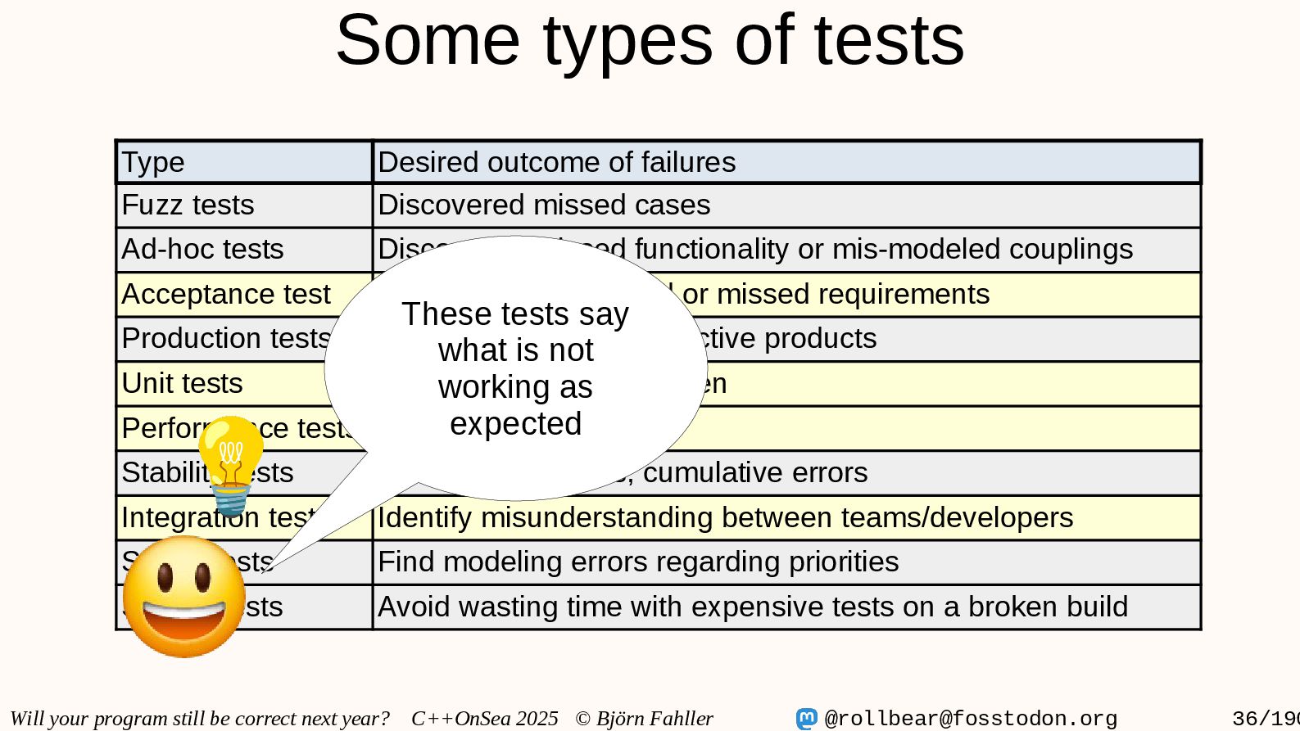Click the speech bubble with tests text

[x=515, y=368]
